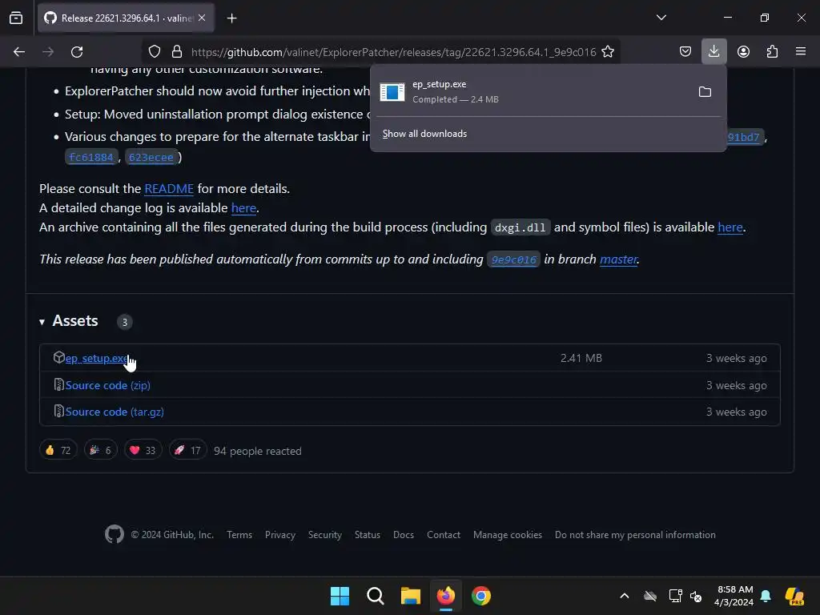Open the network status tray icon
The height and width of the screenshot is (615, 820).
[x=675, y=596]
